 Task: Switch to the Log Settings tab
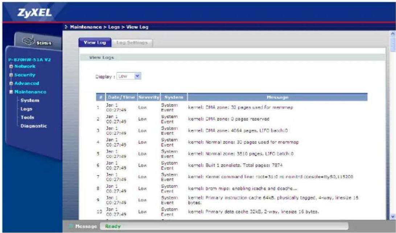(132, 43)
